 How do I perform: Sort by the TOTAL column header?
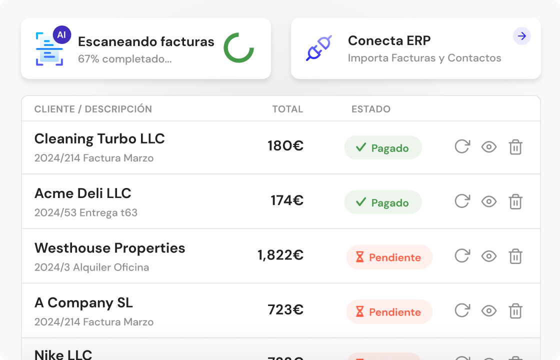coord(287,109)
